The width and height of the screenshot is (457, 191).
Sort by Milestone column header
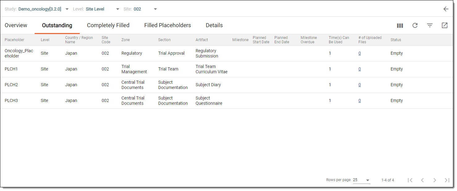240,40
